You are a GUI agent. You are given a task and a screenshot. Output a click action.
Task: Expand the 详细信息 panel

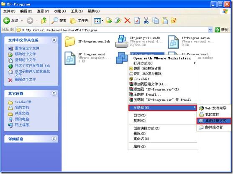coord(54,139)
